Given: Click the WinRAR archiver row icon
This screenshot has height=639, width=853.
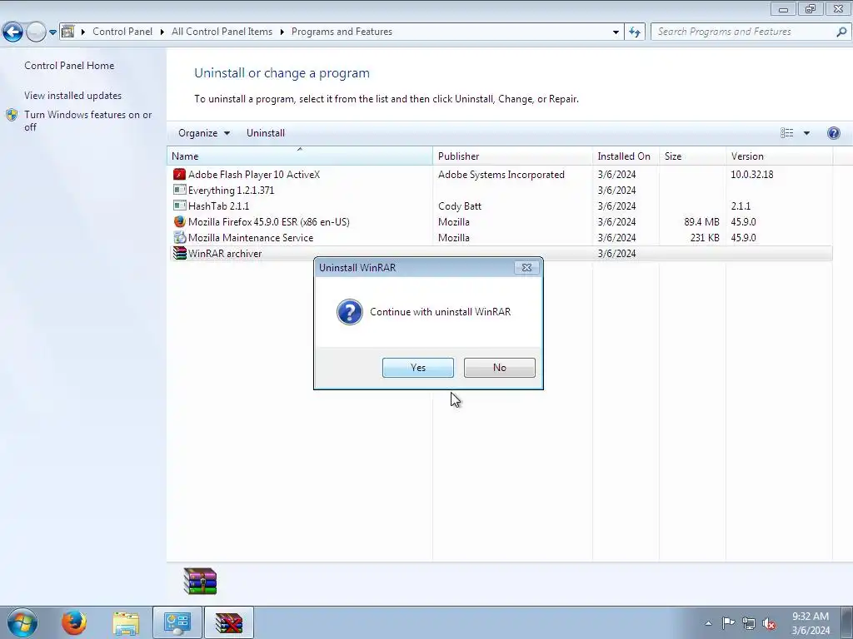Looking at the screenshot, I should 180,253.
